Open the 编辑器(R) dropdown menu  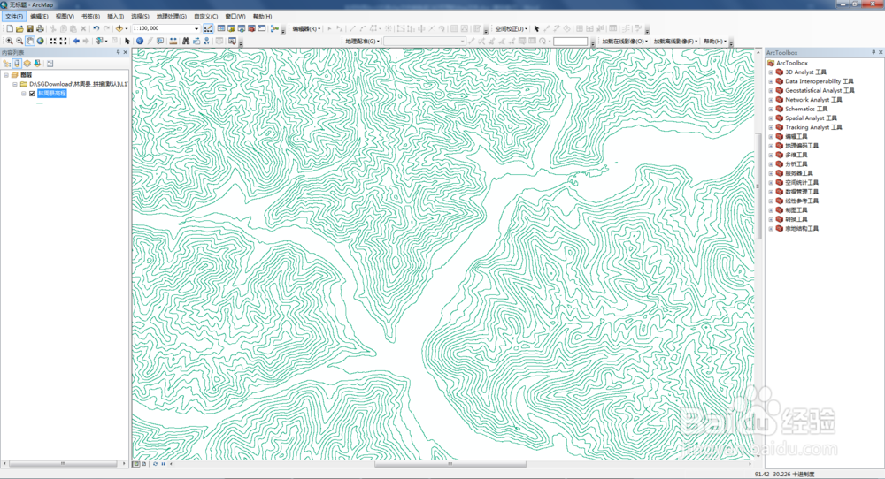coord(306,29)
